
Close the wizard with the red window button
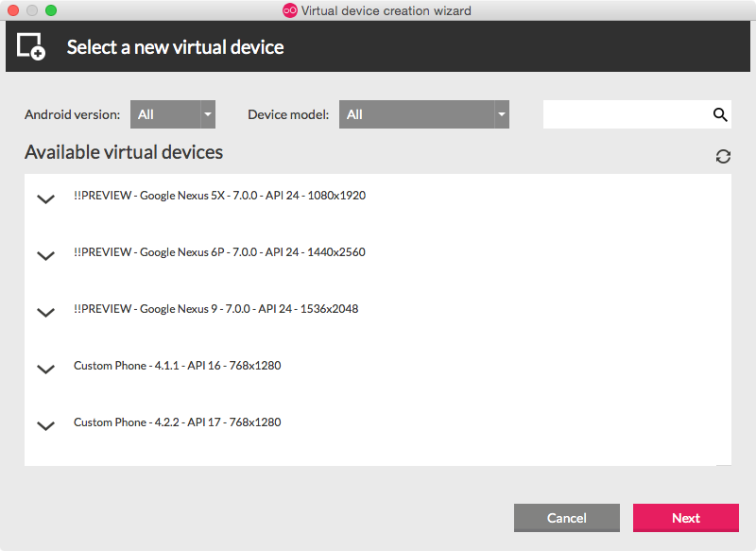click(13, 10)
